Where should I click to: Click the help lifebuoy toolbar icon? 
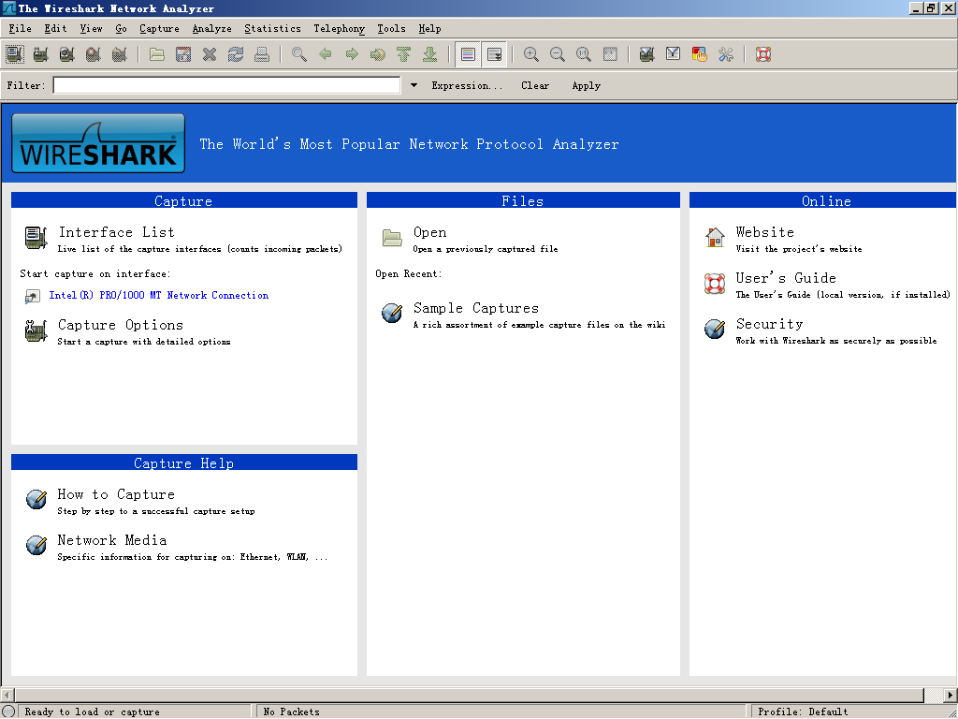pos(763,54)
